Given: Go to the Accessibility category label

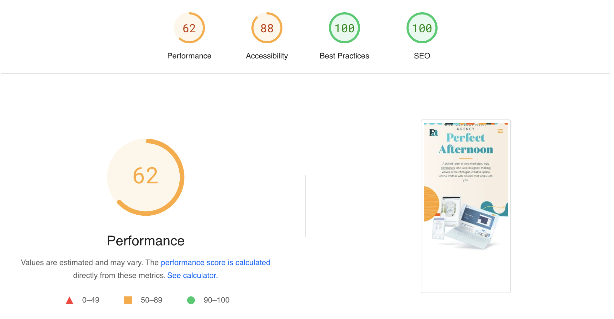Looking at the screenshot, I should 267,56.
